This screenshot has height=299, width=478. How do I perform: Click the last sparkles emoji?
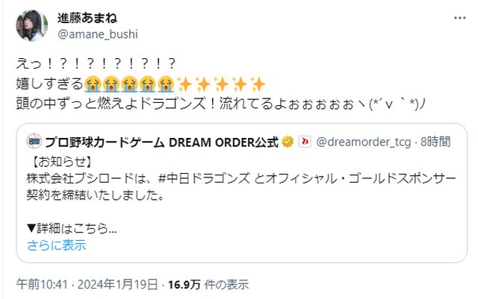click(x=258, y=84)
